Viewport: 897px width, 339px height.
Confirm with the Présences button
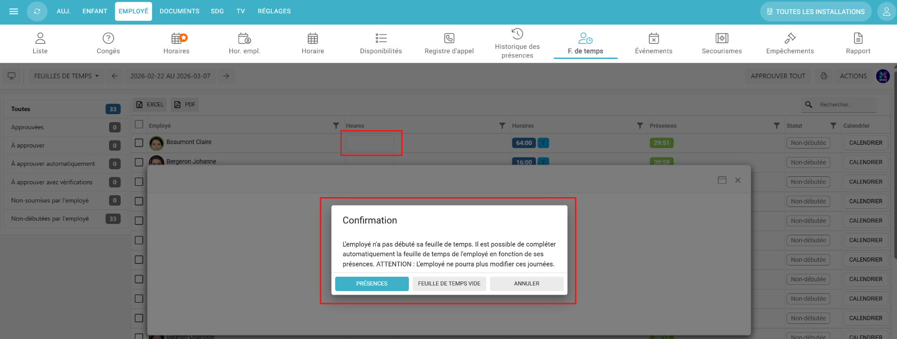(372, 283)
